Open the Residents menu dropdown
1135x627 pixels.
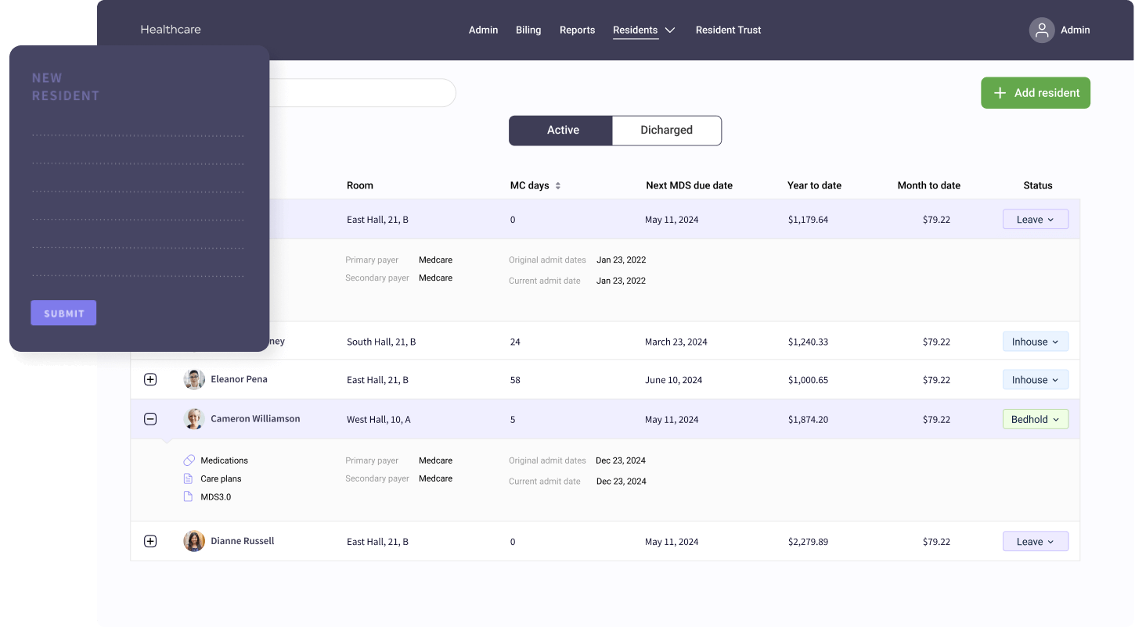tap(643, 30)
